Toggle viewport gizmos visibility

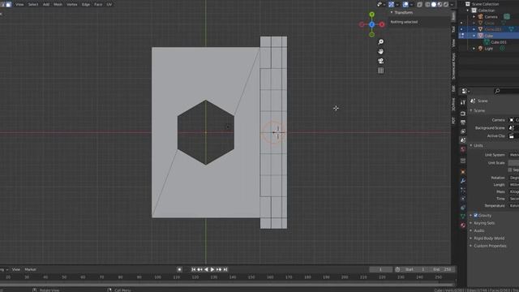pyautogui.click(x=391, y=4)
